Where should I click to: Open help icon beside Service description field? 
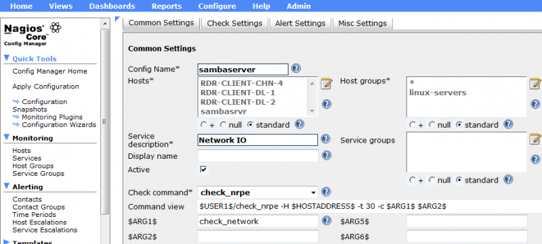pyautogui.click(x=325, y=139)
